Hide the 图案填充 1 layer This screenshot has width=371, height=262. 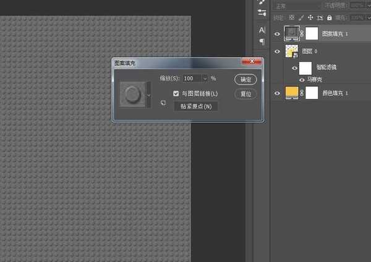(277, 34)
